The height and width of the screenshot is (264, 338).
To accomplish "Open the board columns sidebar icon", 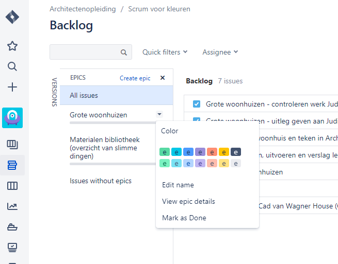I will point(12,186).
